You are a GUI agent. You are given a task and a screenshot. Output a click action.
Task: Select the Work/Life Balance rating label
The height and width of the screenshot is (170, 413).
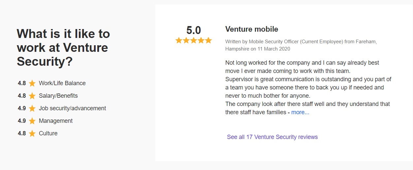[62, 83]
